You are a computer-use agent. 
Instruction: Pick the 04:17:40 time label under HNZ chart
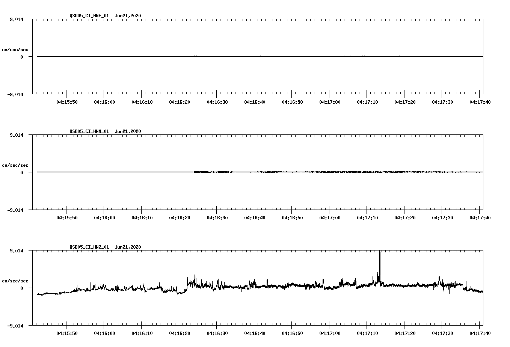pyautogui.click(x=480, y=333)
